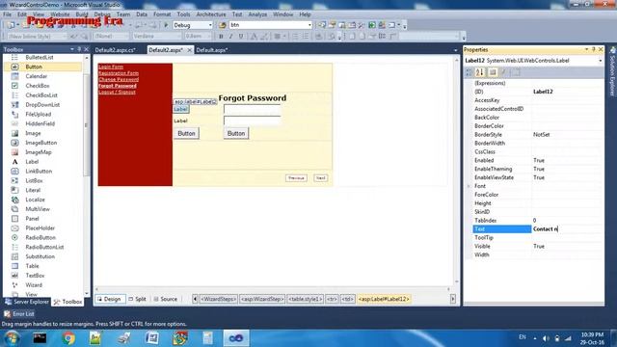Image resolution: width=617 pixels, height=347 pixels.
Task: Select the Panel control in Toolbox
Action: (x=42, y=219)
